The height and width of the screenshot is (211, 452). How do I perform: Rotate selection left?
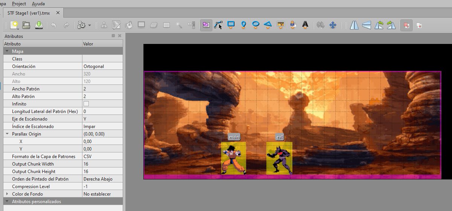coord(379,25)
